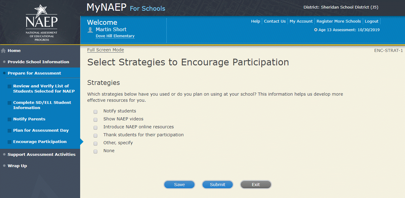405x198 pixels.
Task: Check the Notify students checkbox
Action: (x=95, y=112)
